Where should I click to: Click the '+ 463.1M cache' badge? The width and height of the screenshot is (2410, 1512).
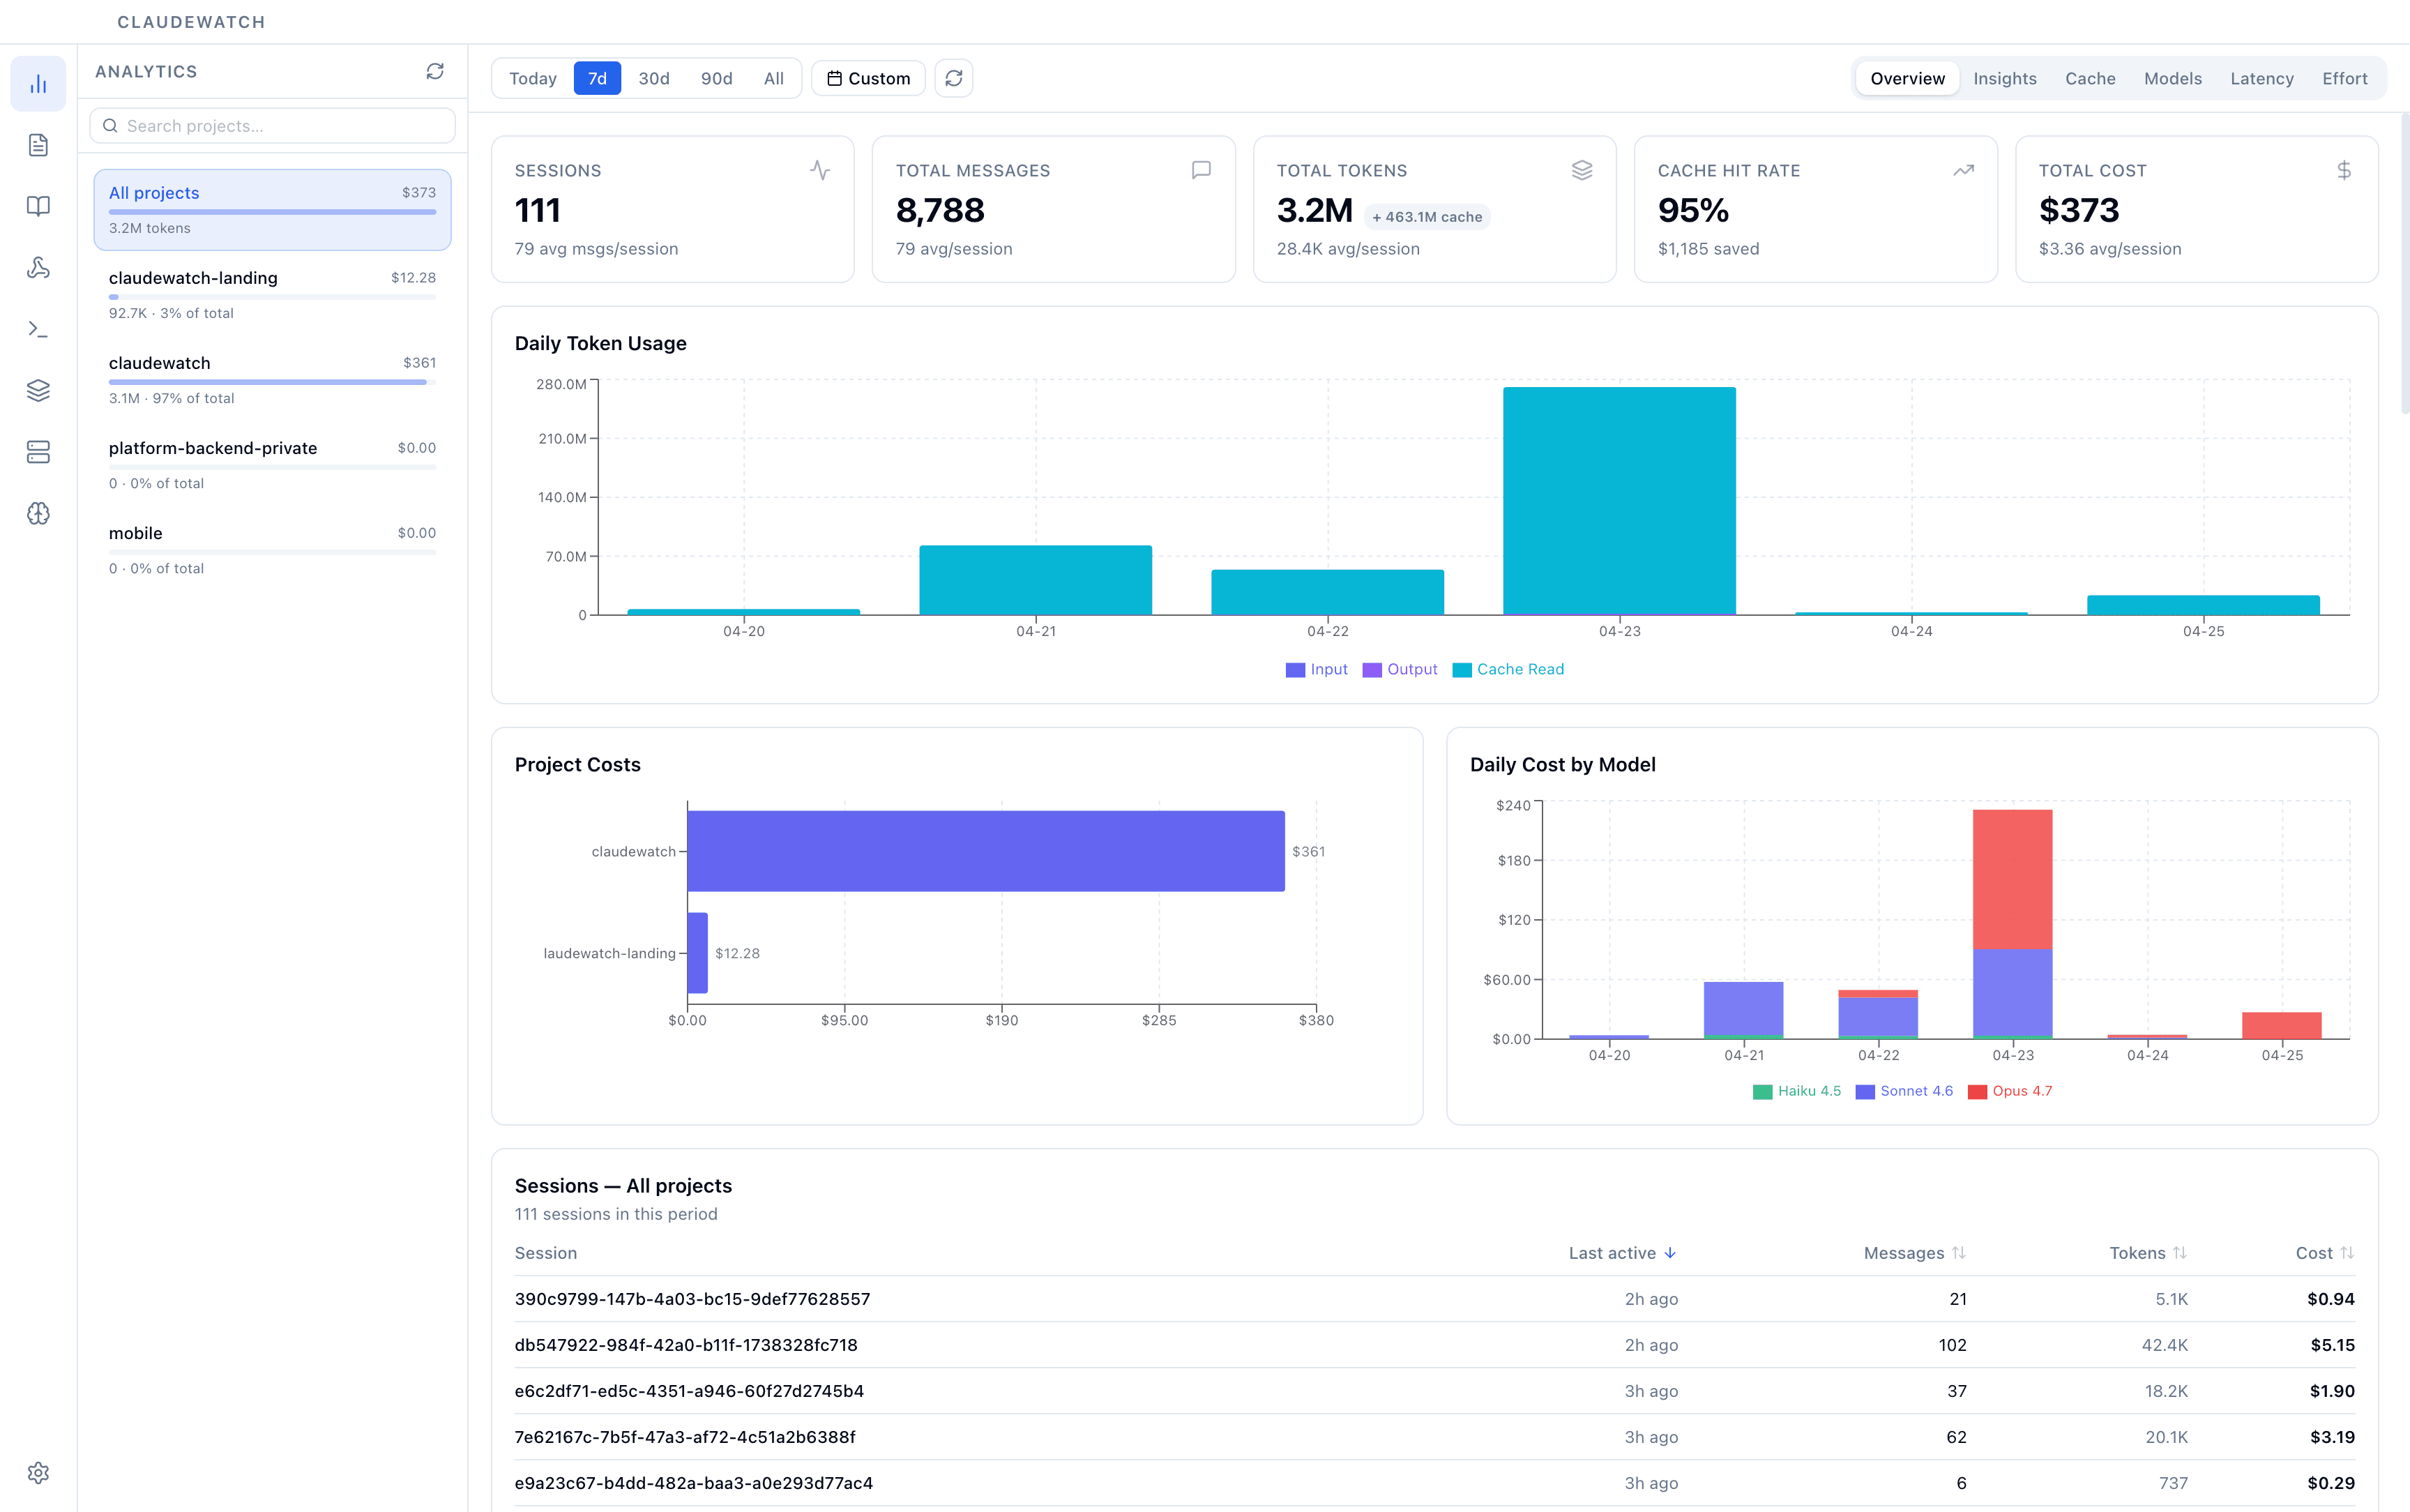click(1427, 217)
